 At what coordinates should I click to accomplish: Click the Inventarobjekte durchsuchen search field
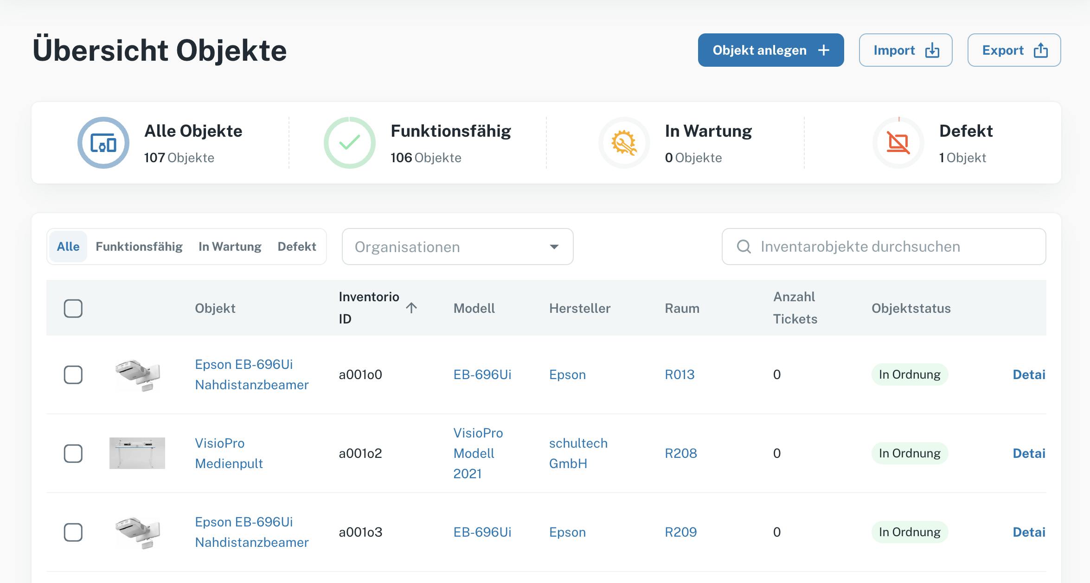(881, 247)
